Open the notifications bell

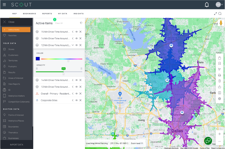tap(207, 5)
